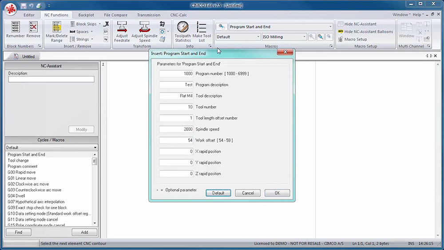Viewport: 444px width, 250px height.
Task: Switch to the Transmission tab
Action: click(x=149, y=15)
